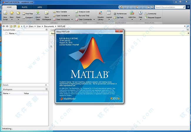Sort Current Folder by Name column
The height and width of the screenshot is (132, 191).
(13, 33)
